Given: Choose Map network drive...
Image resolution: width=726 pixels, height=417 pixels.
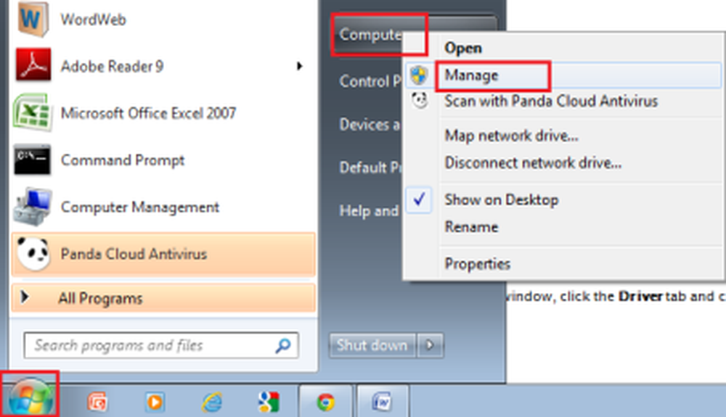Looking at the screenshot, I should [x=511, y=136].
